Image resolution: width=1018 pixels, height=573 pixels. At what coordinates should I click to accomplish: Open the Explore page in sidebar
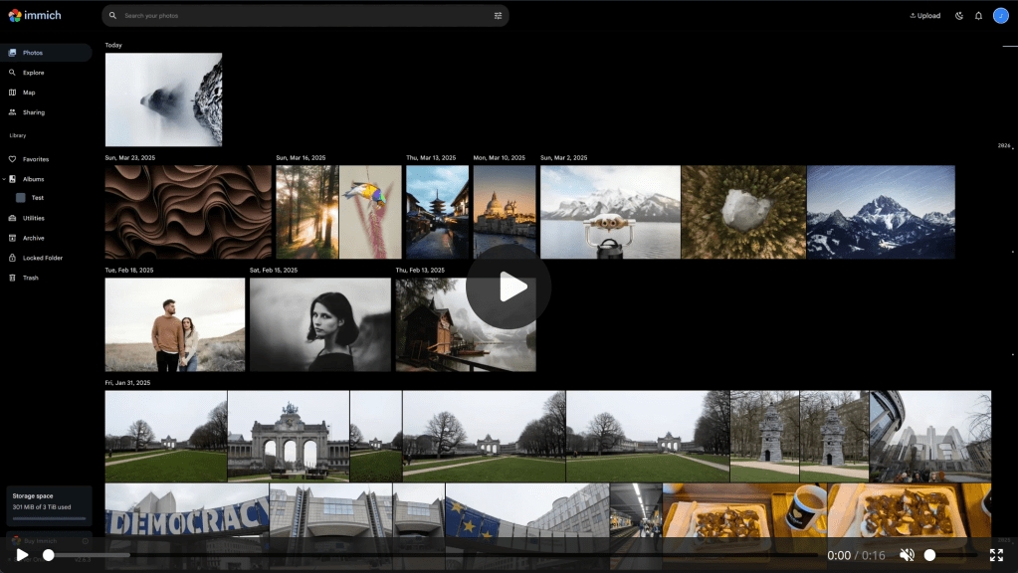33,73
